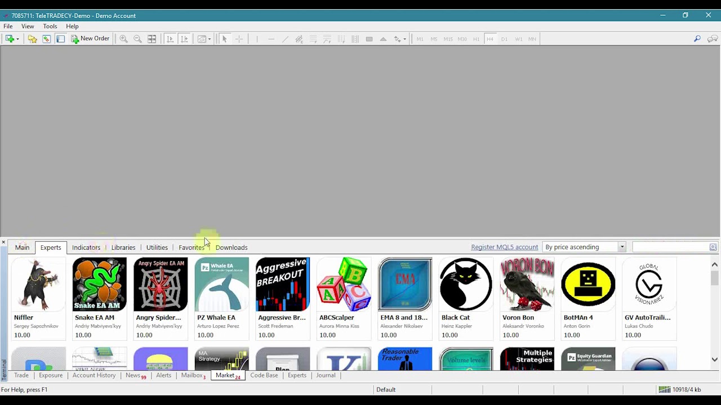Viewport: 721px width, 405px height.
Task: Toggle the Navigator panel toolbar icon
Action: (60, 39)
